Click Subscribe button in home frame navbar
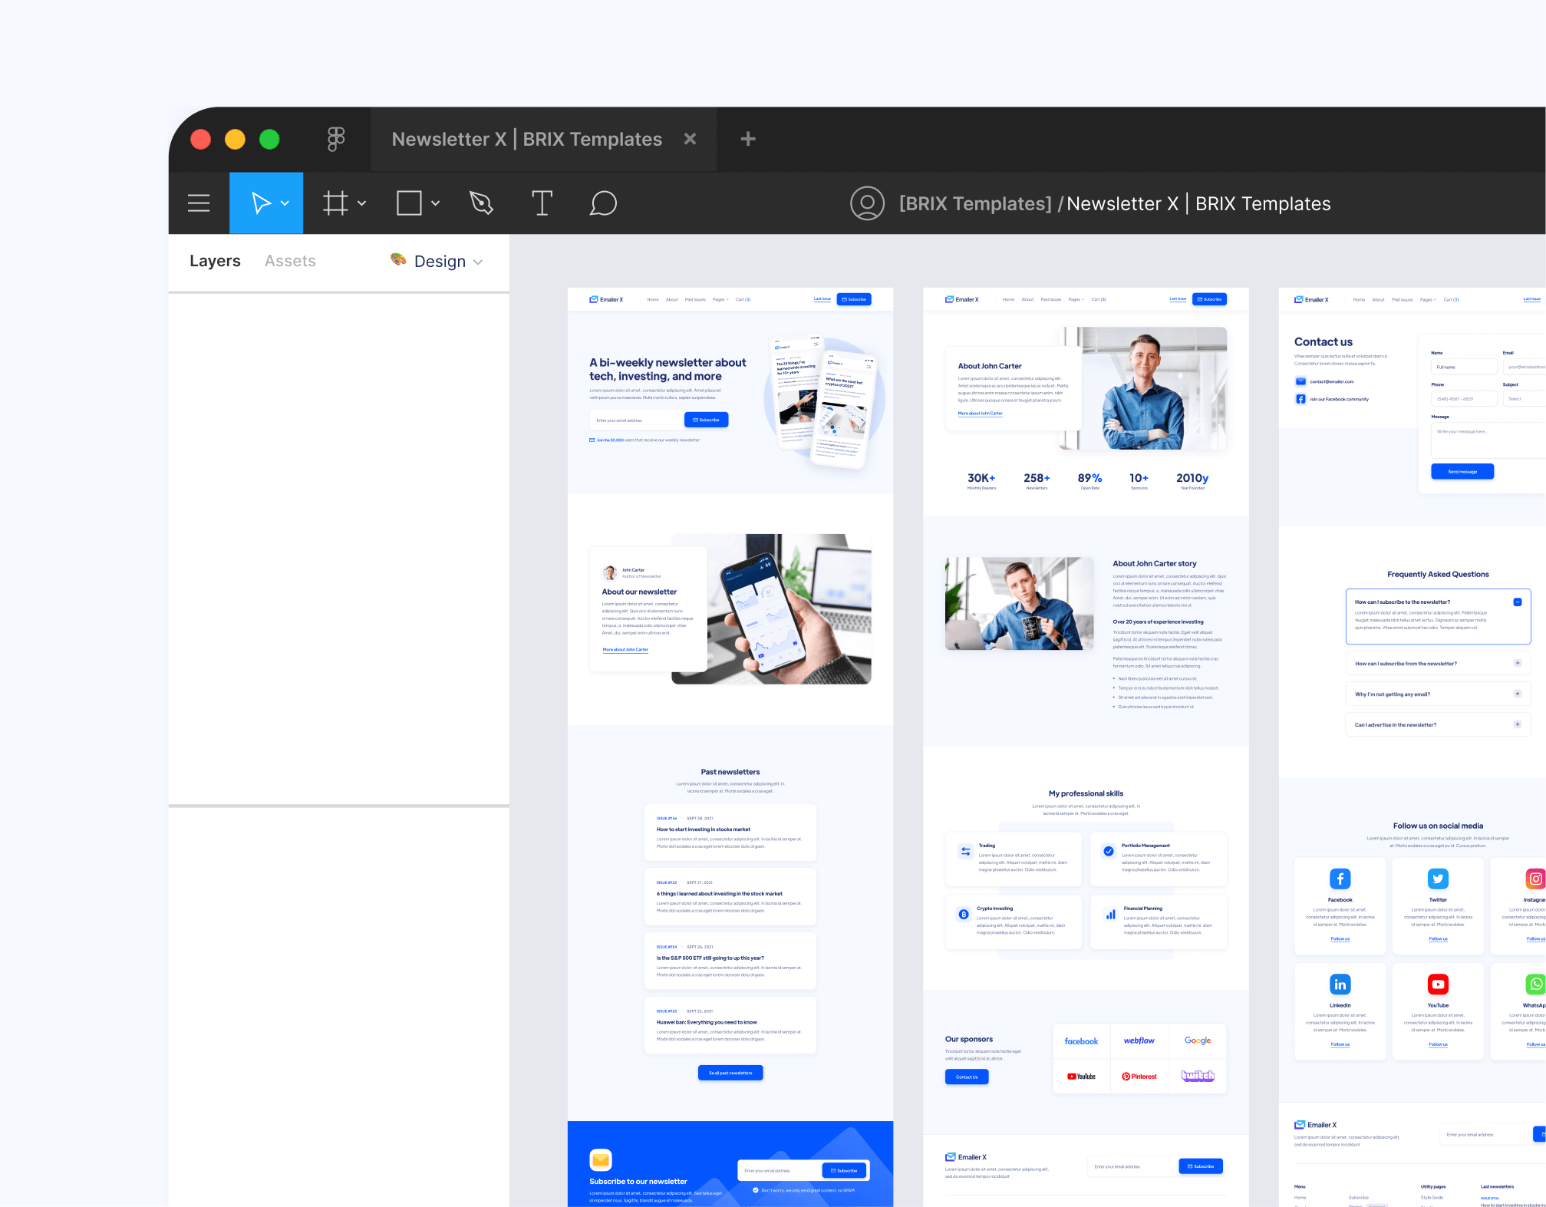The image size is (1546, 1207). (x=854, y=299)
